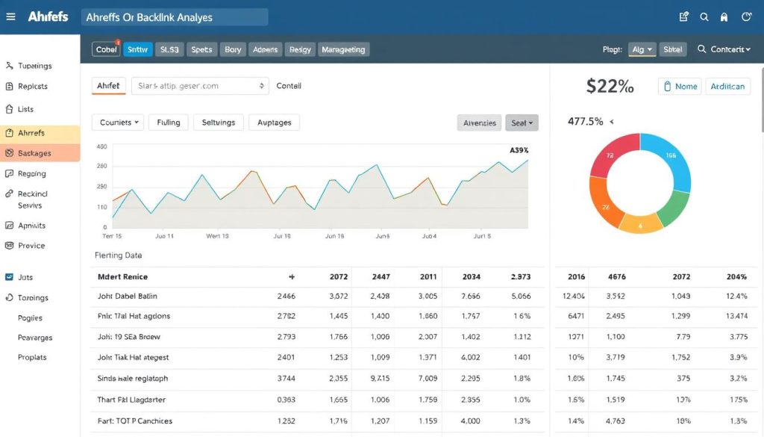Click the Ahrfet tab button

tap(108, 86)
